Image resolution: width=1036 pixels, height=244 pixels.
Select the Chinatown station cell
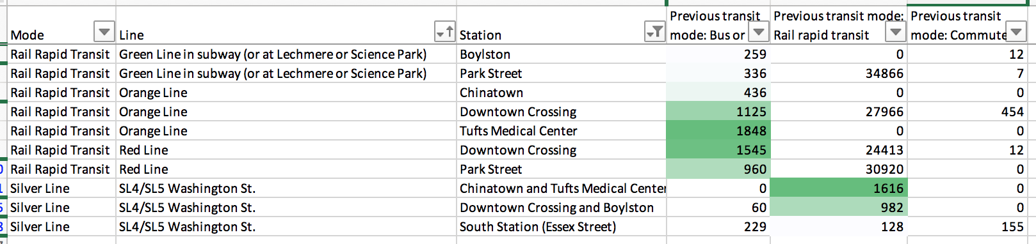(x=562, y=93)
